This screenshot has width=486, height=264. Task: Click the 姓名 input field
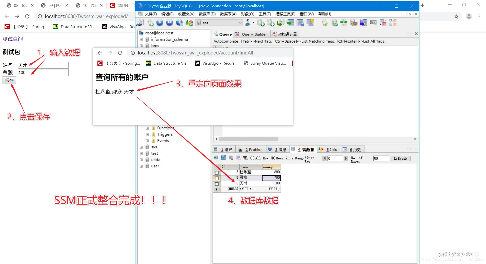pos(43,65)
